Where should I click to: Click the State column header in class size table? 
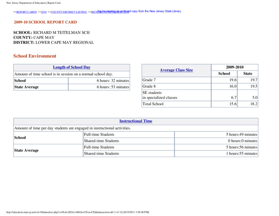[248, 74]
